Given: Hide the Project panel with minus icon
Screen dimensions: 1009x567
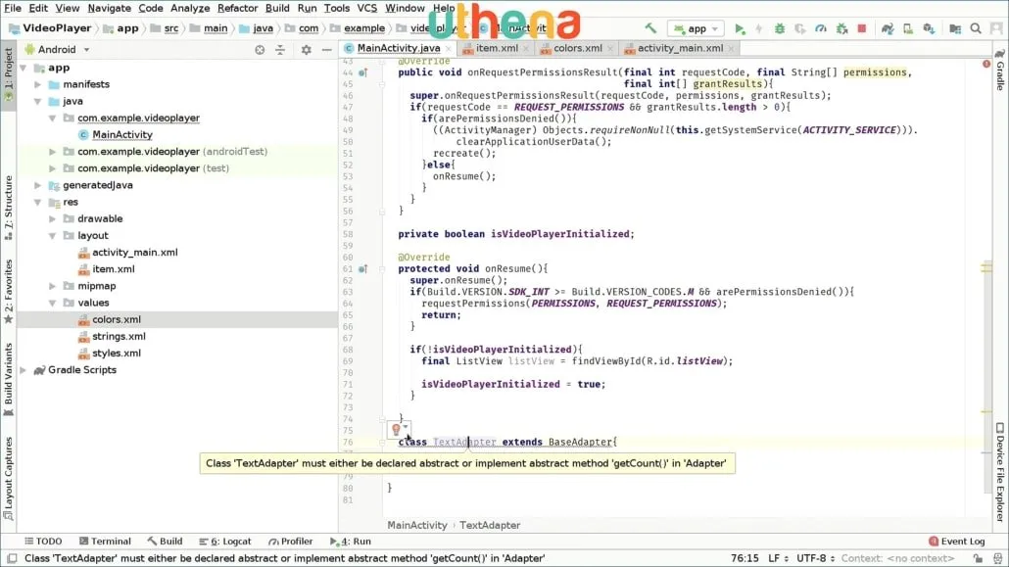Looking at the screenshot, I should click(327, 50).
